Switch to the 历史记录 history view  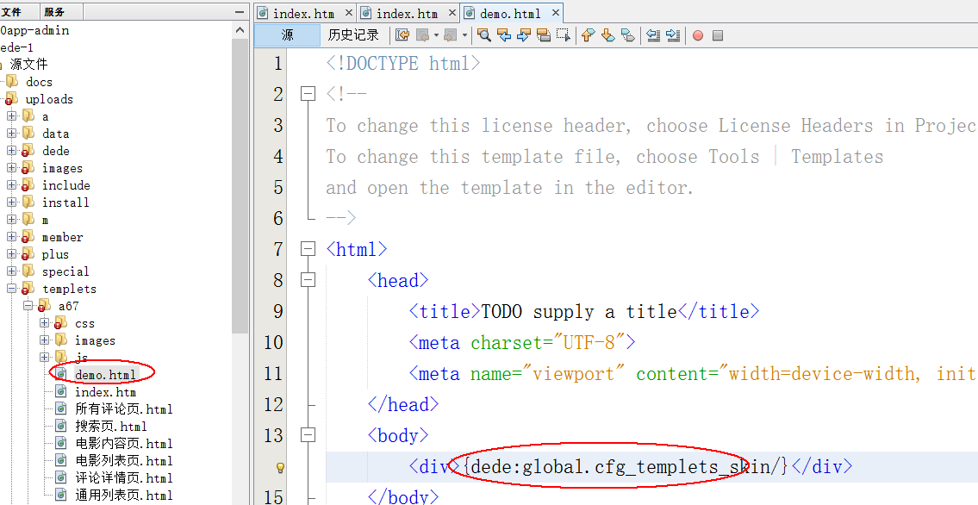(x=353, y=35)
